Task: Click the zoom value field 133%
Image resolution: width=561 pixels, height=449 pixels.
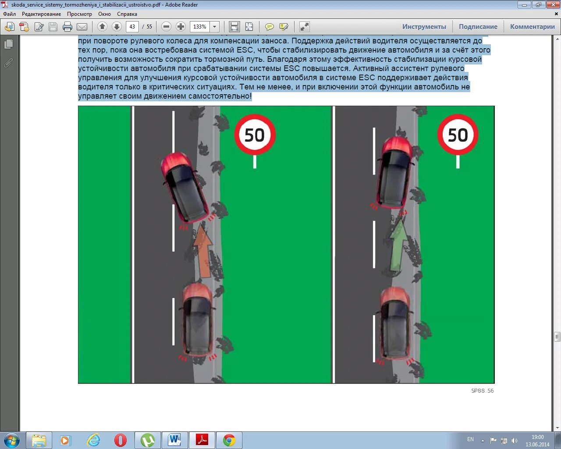Action: (200, 27)
